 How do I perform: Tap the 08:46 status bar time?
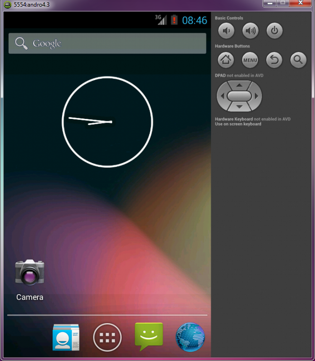[x=195, y=20]
